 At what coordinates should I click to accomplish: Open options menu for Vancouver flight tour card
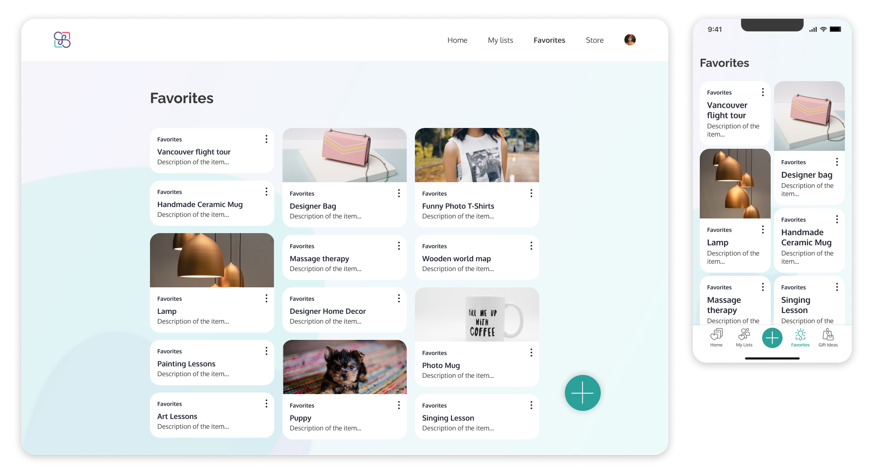[x=266, y=139]
